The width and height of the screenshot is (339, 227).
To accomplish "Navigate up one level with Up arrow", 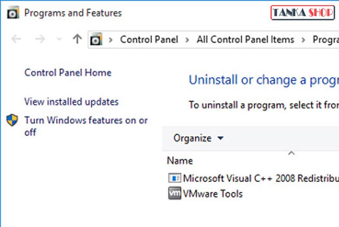I will pyautogui.click(x=77, y=39).
